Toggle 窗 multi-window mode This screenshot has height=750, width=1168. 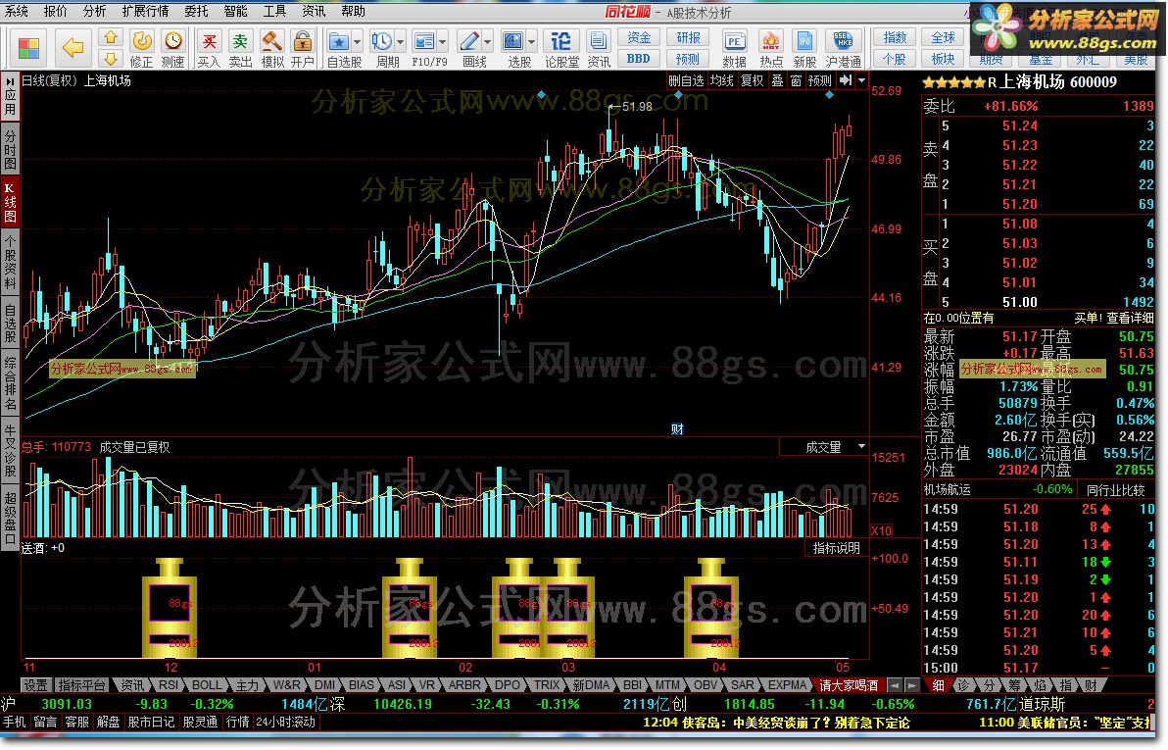pos(796,80)
